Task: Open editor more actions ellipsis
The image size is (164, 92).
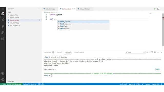Action: click(161, 9)
